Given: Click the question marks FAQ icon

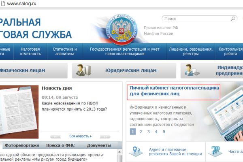Looking at the screenshot, I should tap(215, 151).
